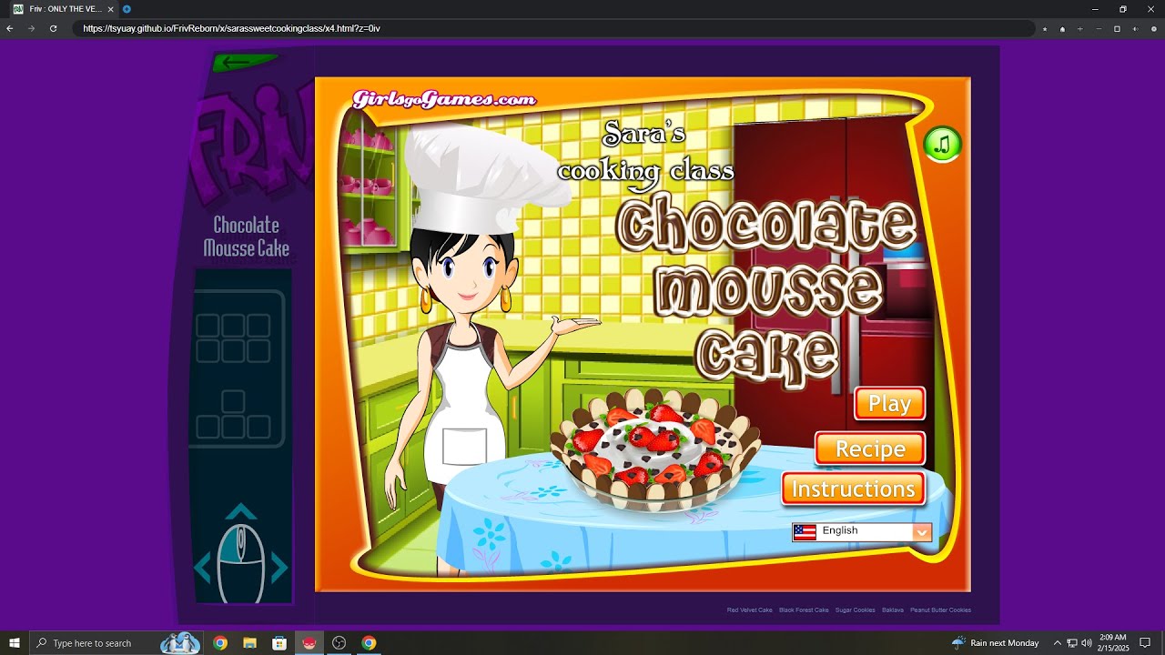Click the fullscreen square icon in toolbar
This screenshot has height=655, width=1165.
point(1117,29)
